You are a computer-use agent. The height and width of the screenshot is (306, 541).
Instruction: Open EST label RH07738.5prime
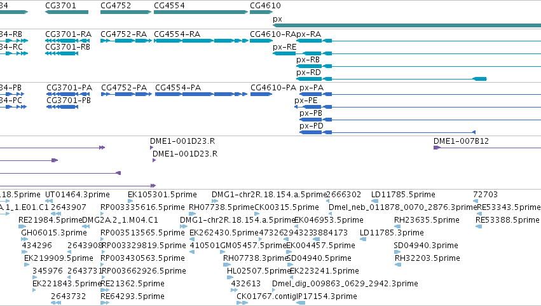click(x=221, y=207)
